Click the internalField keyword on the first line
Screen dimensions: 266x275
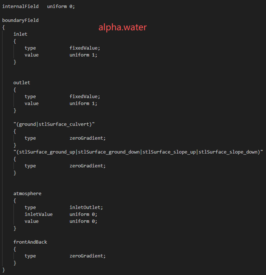20,6
